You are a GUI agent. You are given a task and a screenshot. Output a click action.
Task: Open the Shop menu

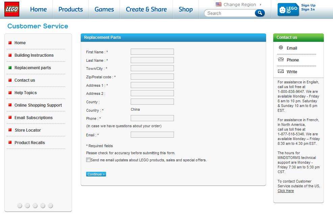click(186, 9)
